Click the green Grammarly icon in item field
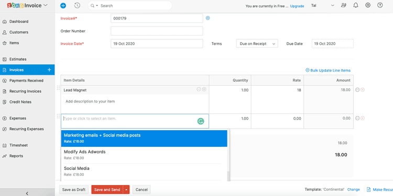393x196 pixels. point(201,121)
